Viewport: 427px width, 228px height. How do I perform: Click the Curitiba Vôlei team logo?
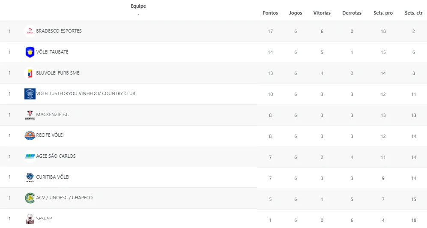[30, 177]
